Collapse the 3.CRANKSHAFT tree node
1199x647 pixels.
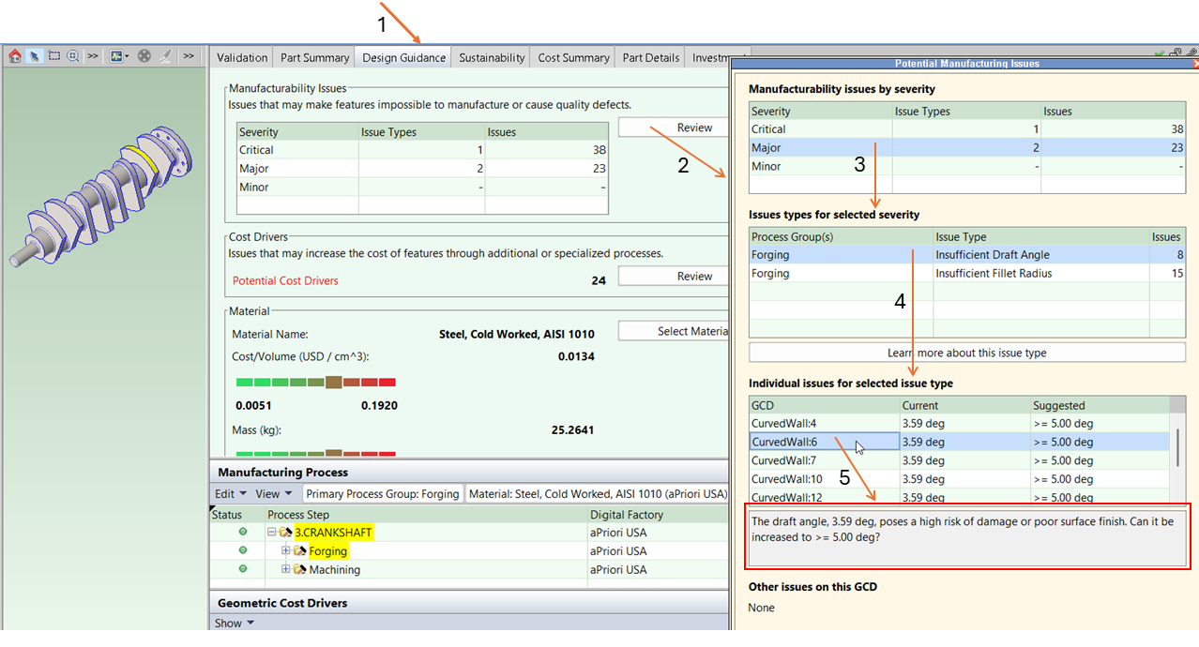[272, 533]
